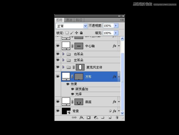
Task: Hide the 光泽 effect
Action: pos(72,94)
